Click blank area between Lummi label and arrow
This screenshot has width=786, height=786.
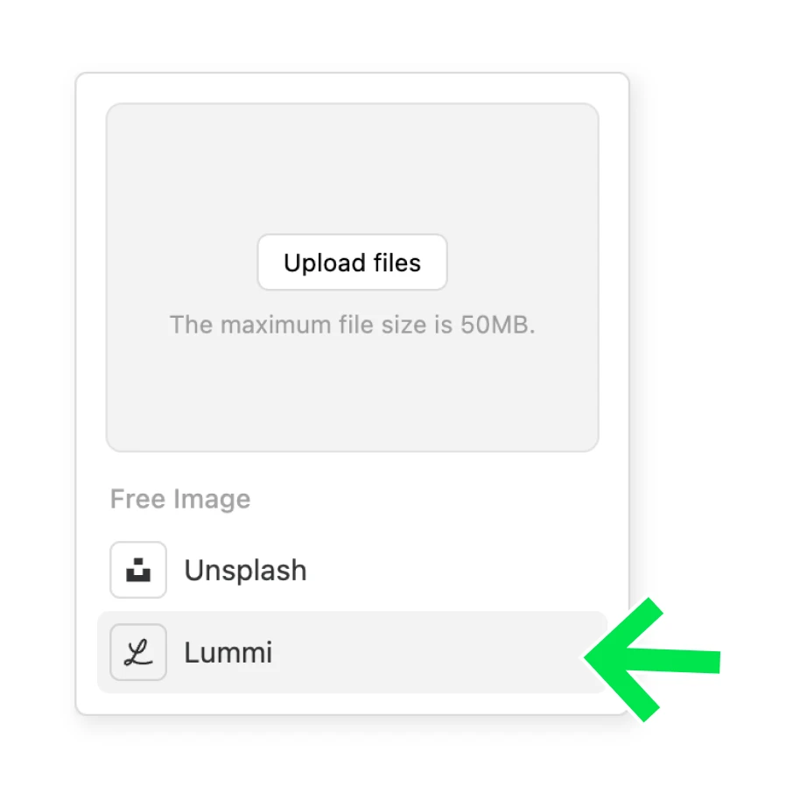(x=426, y=652)
